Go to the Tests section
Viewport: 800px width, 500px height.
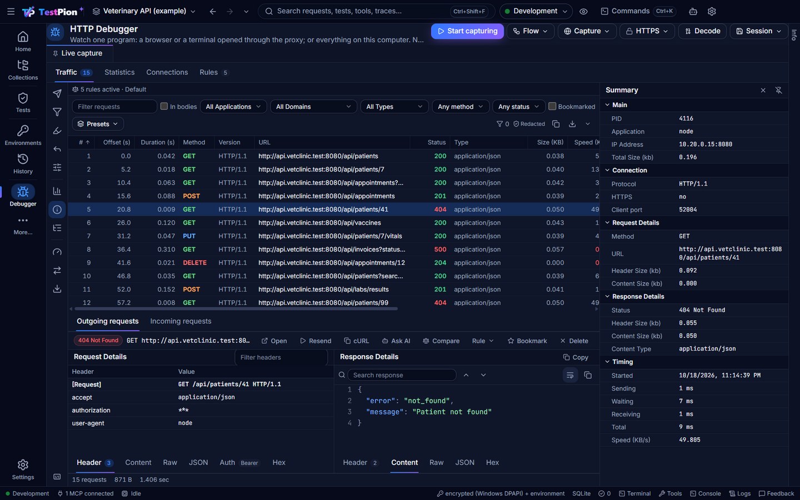point(23,103)
